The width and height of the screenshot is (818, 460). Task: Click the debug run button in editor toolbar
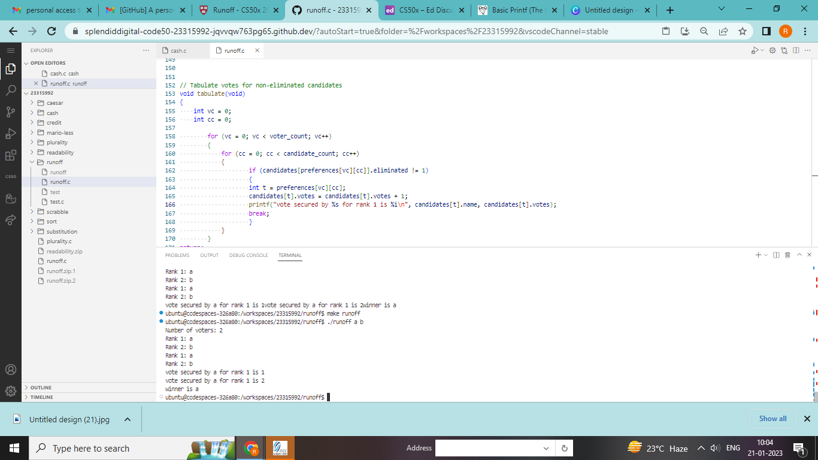point(755,51)
